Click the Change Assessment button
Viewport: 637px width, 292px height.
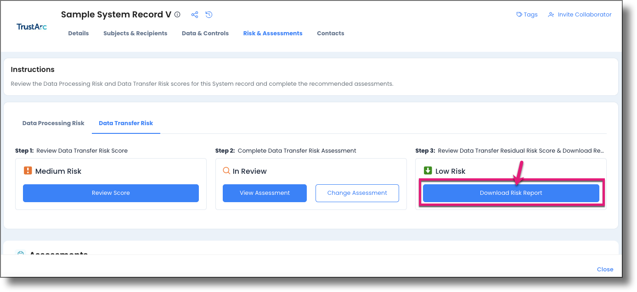(x=357, y=193)
